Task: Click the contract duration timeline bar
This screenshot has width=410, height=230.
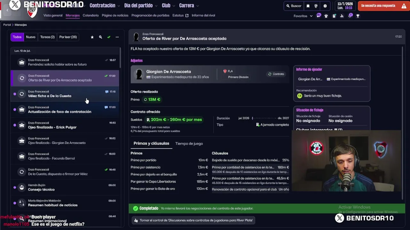Action: (264, 118)
